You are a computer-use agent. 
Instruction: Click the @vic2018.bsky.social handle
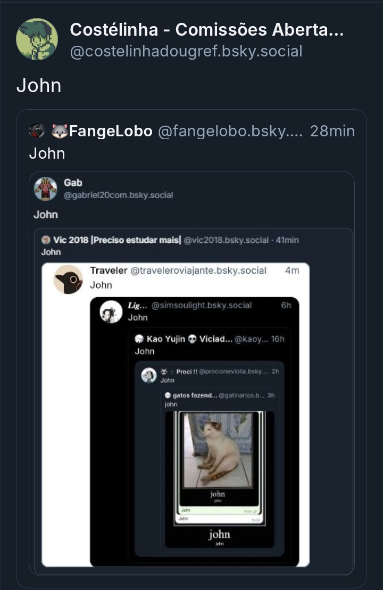click(226, 240)
